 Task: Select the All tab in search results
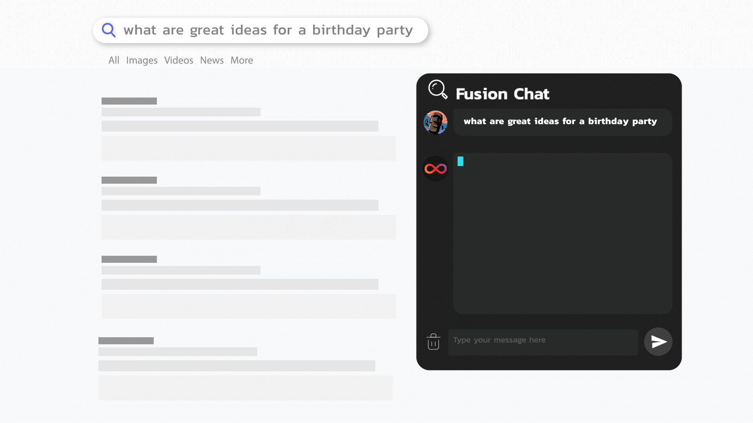114,60
